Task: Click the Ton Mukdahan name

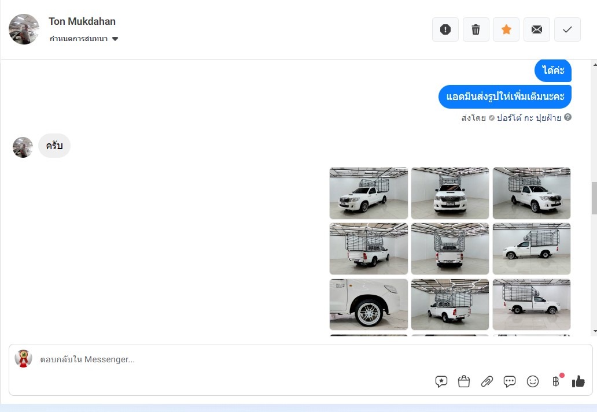Action: click(x=82, y=21)
